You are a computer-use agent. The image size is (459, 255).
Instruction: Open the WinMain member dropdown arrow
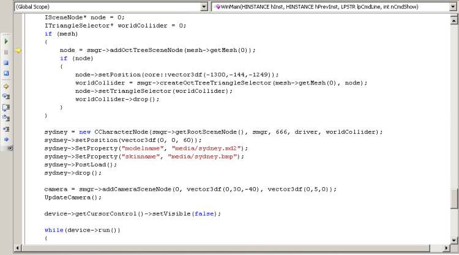(x=453, y=7)
